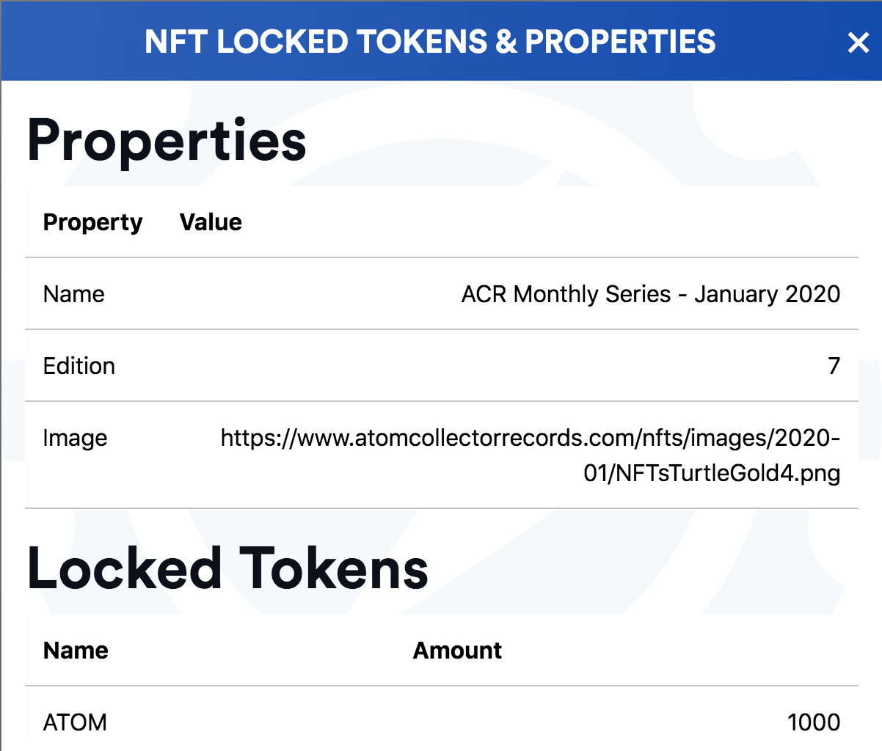Screen dimensions: 882x751
Task: Select "Name" column header under Locked Tokens
Action: coord(76,651)
